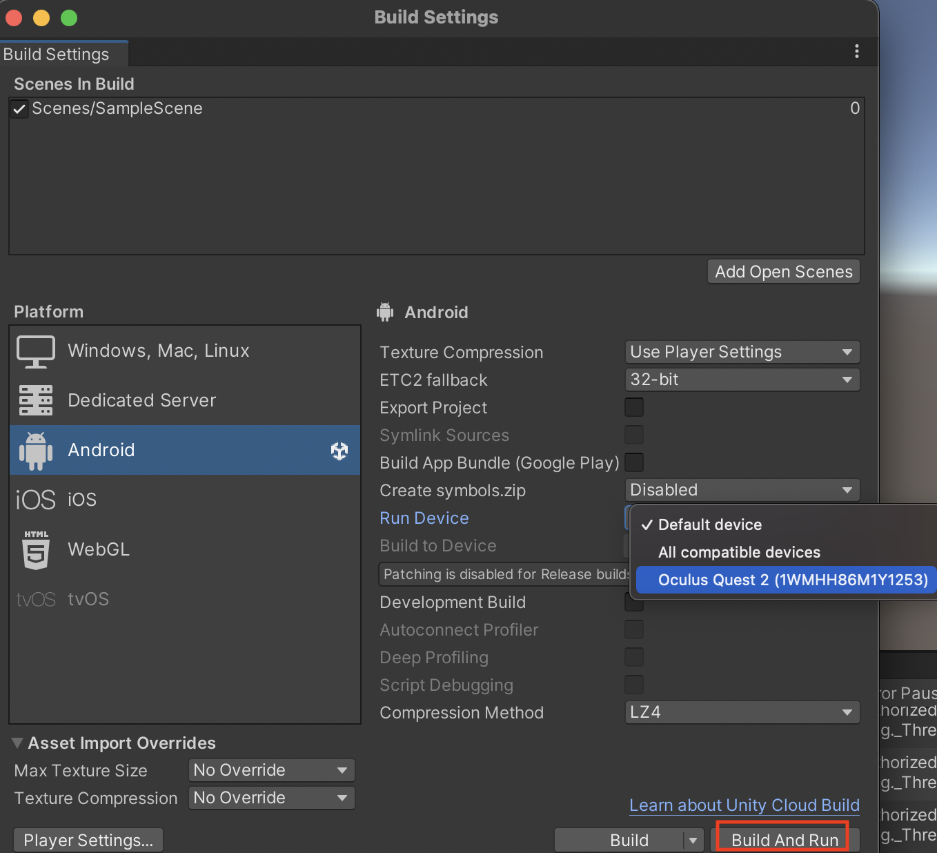Click the Scenes In Build heading

74,84
